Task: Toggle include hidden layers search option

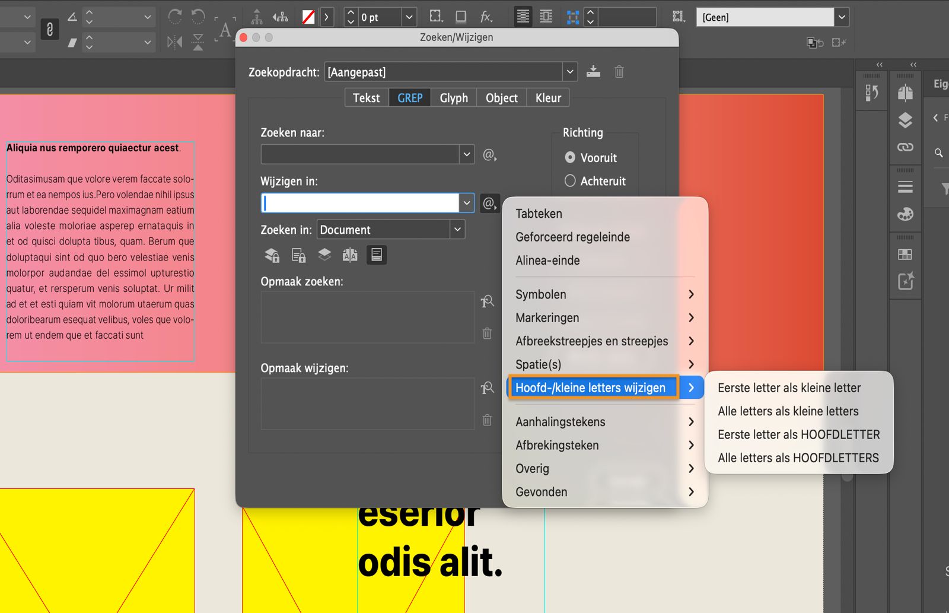Action: (x=324, y=255)
